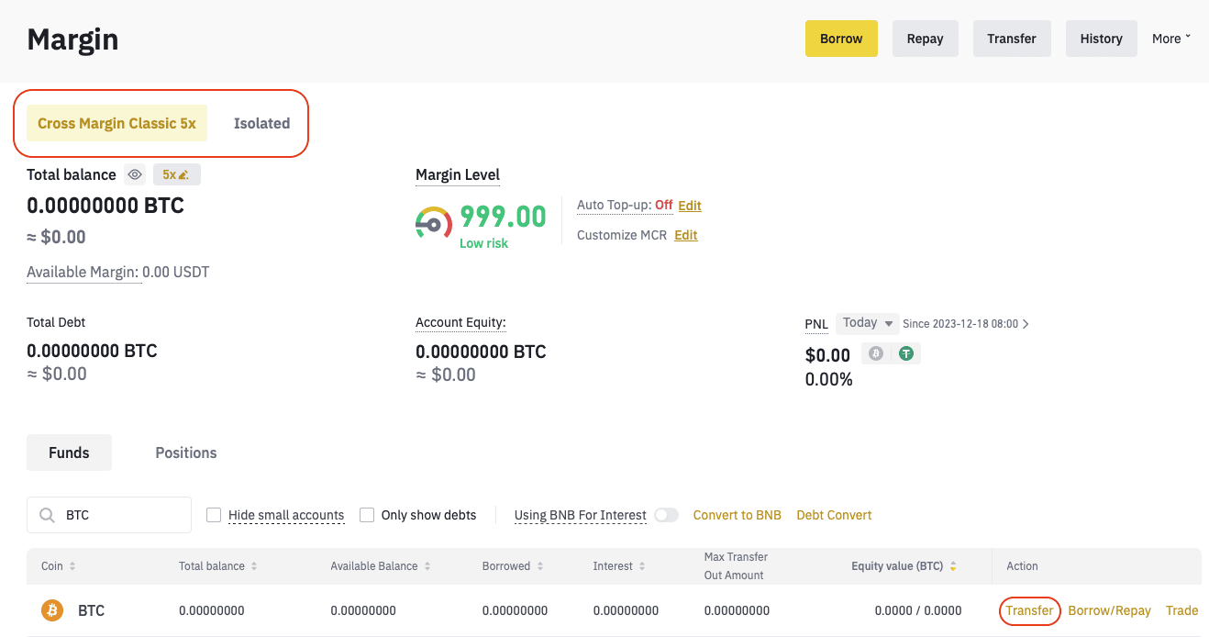The width and height of the screenshot is (1209, 637).
Task: Click the orange BTC coin icon in the table row
Action: [52, 610]
